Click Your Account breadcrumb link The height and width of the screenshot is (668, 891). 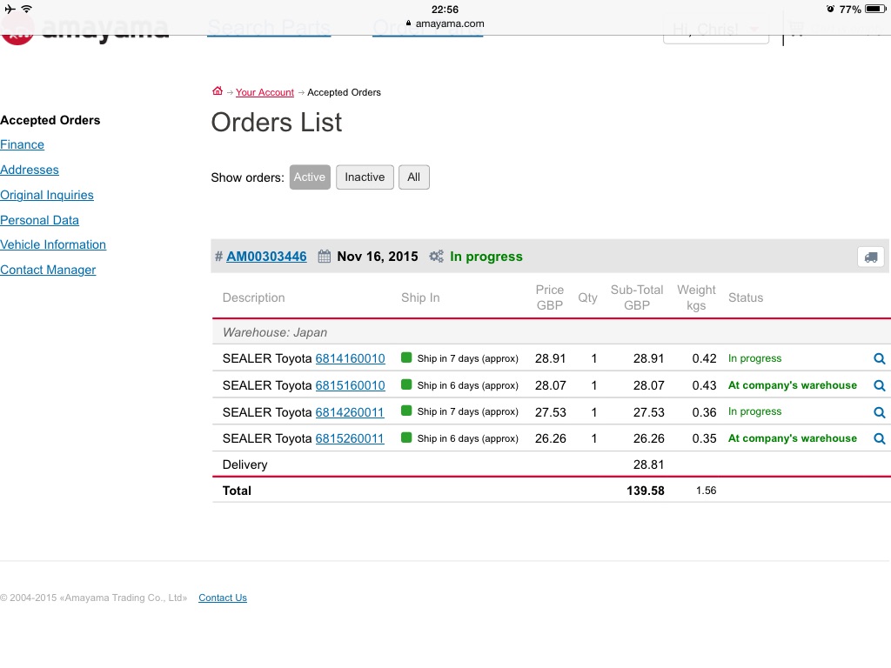coord(265,92)
